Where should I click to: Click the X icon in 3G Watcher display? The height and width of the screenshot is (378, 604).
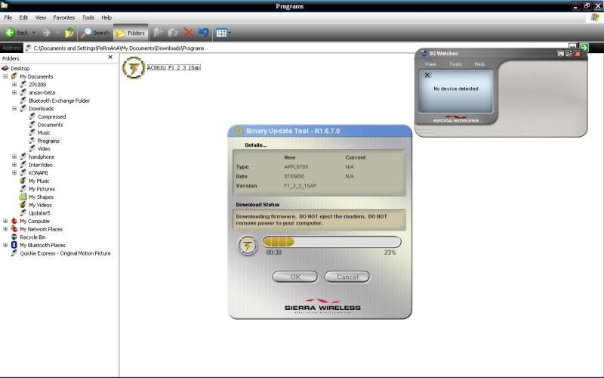[x=427, y=75]
